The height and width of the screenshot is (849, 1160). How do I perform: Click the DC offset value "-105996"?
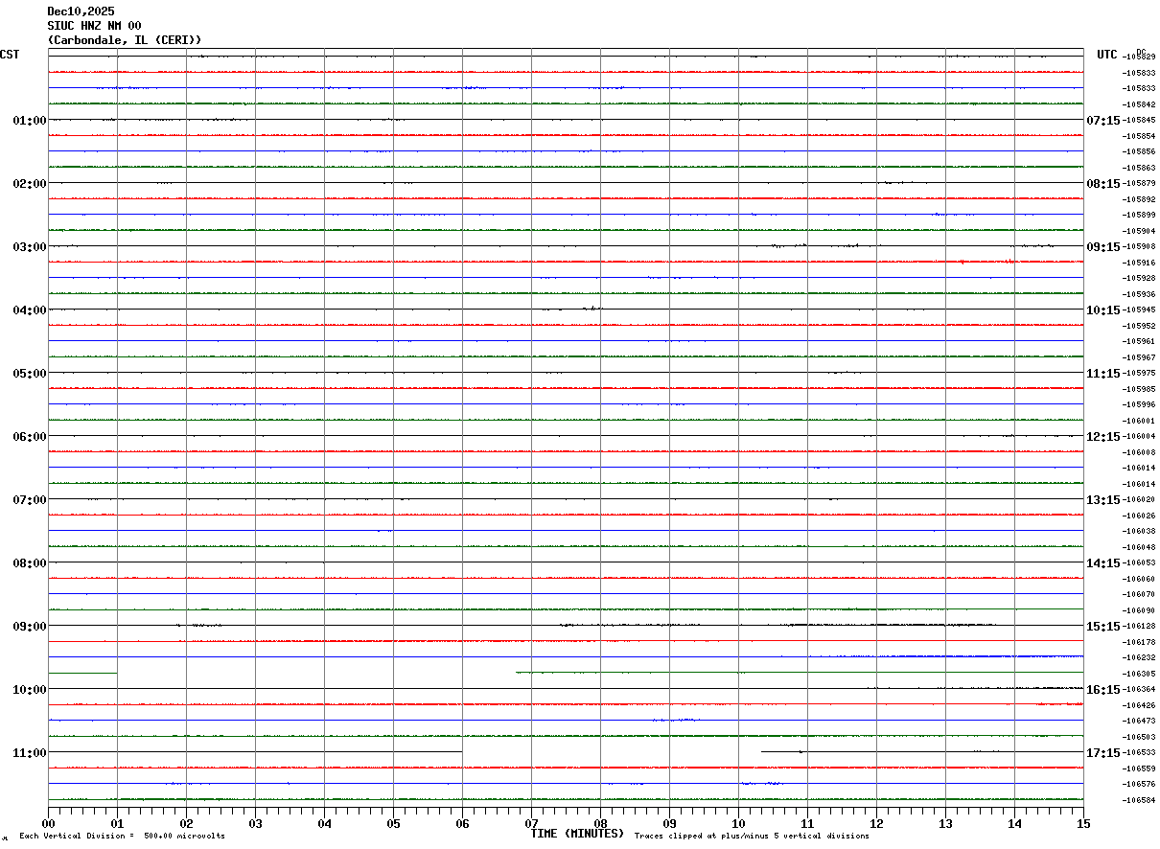[x=1140, y=404]
